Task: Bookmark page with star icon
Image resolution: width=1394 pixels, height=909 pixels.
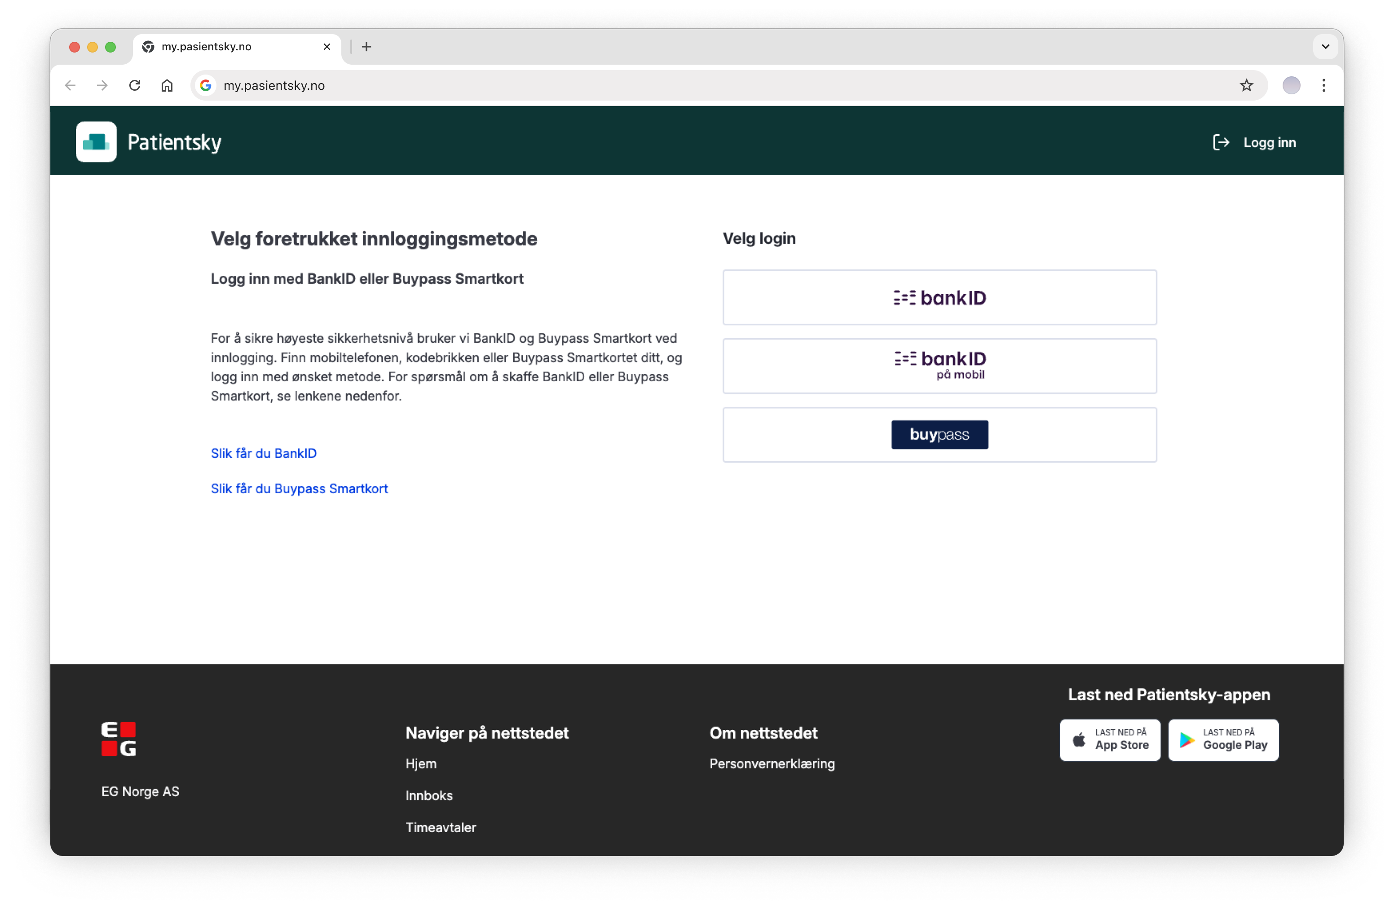Action: tap(1246, 85)
